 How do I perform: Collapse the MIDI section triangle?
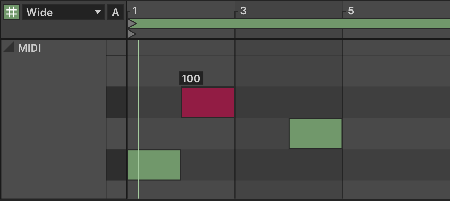click(8, 47)
